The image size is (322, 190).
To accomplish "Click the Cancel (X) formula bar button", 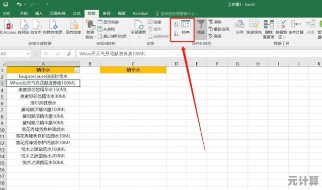I will click(x=46, y=54).
